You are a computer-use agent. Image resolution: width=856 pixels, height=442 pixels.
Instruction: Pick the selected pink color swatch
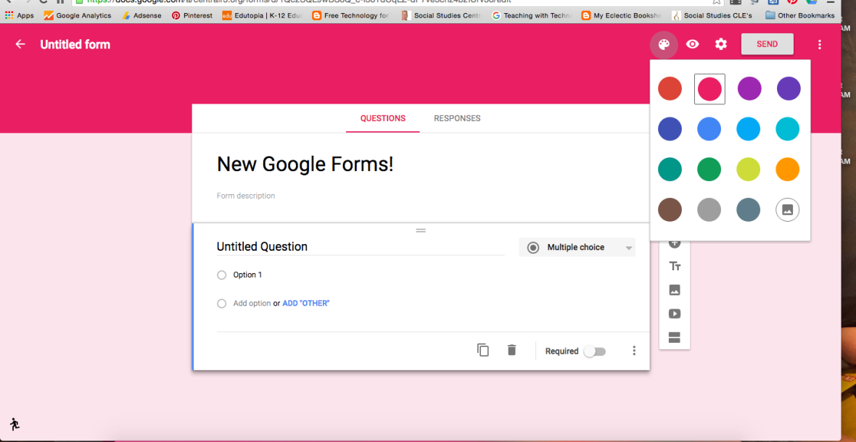(709, 89)
